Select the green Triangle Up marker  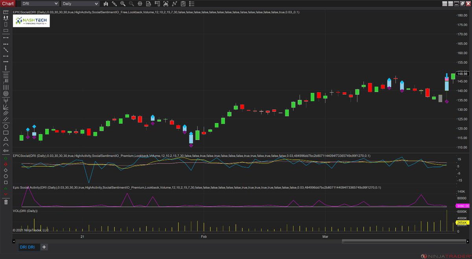tap(6, 189)
